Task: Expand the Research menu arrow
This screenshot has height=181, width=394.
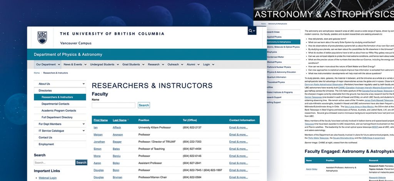Action: (163, 65)
